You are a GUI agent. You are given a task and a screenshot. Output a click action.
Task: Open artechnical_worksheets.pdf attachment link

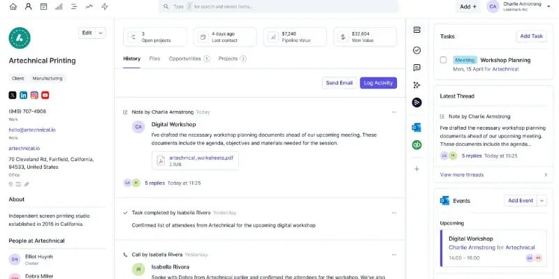click(201, 158)
